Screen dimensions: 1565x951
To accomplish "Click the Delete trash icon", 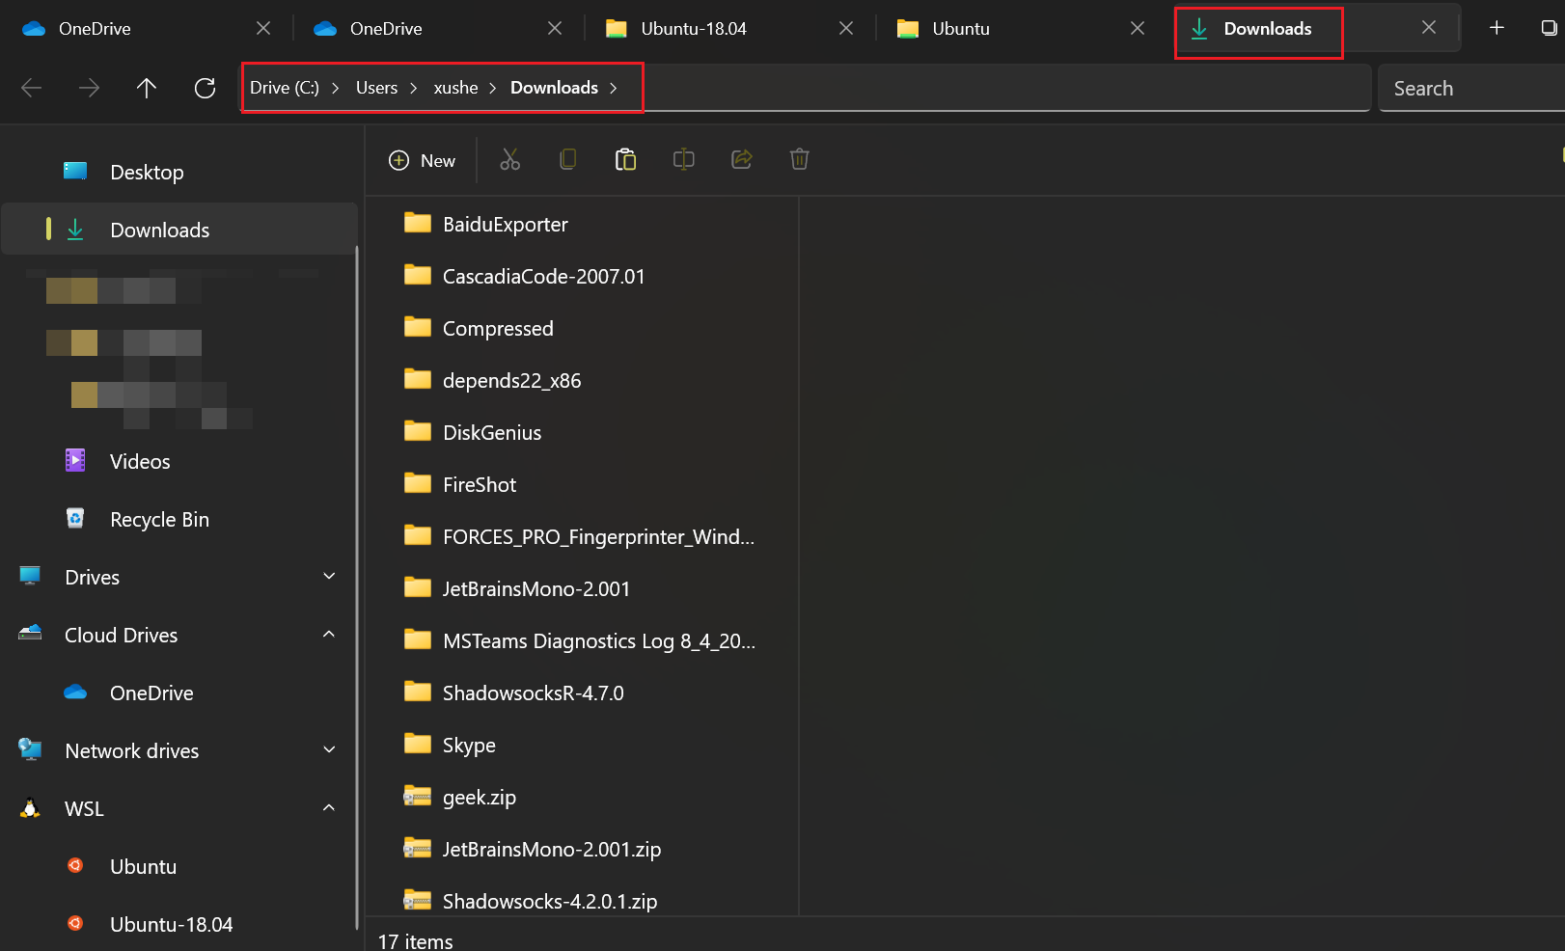I will (x=800, y=159).
